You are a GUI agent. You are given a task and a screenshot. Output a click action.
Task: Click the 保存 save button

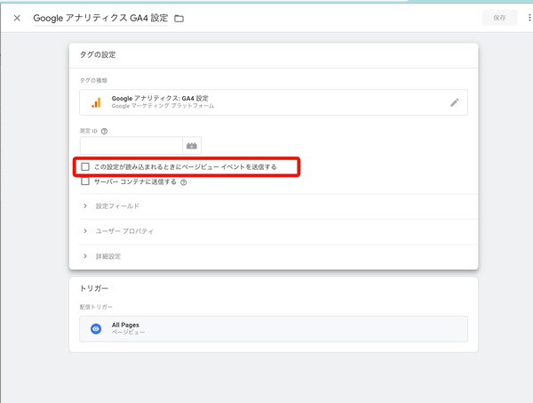tap(499, 18)
